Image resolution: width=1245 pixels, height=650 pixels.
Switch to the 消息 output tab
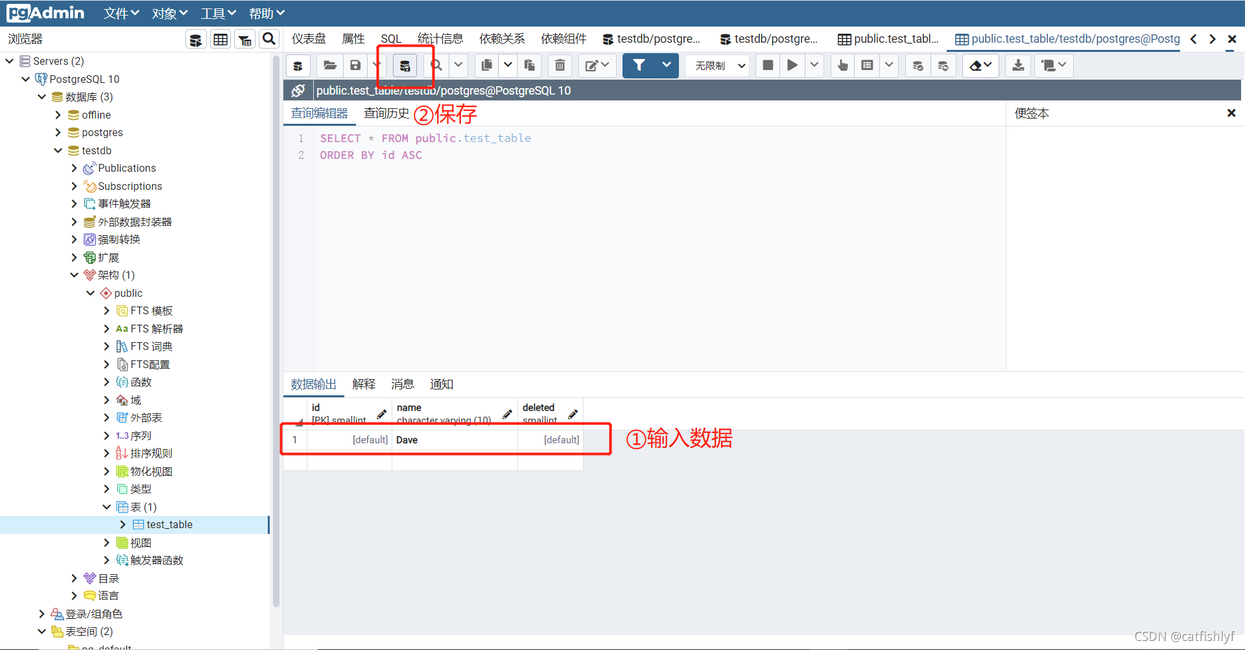click(x=403, y=384)
